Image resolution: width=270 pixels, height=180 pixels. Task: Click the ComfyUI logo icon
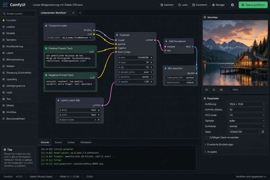[5, 5]
